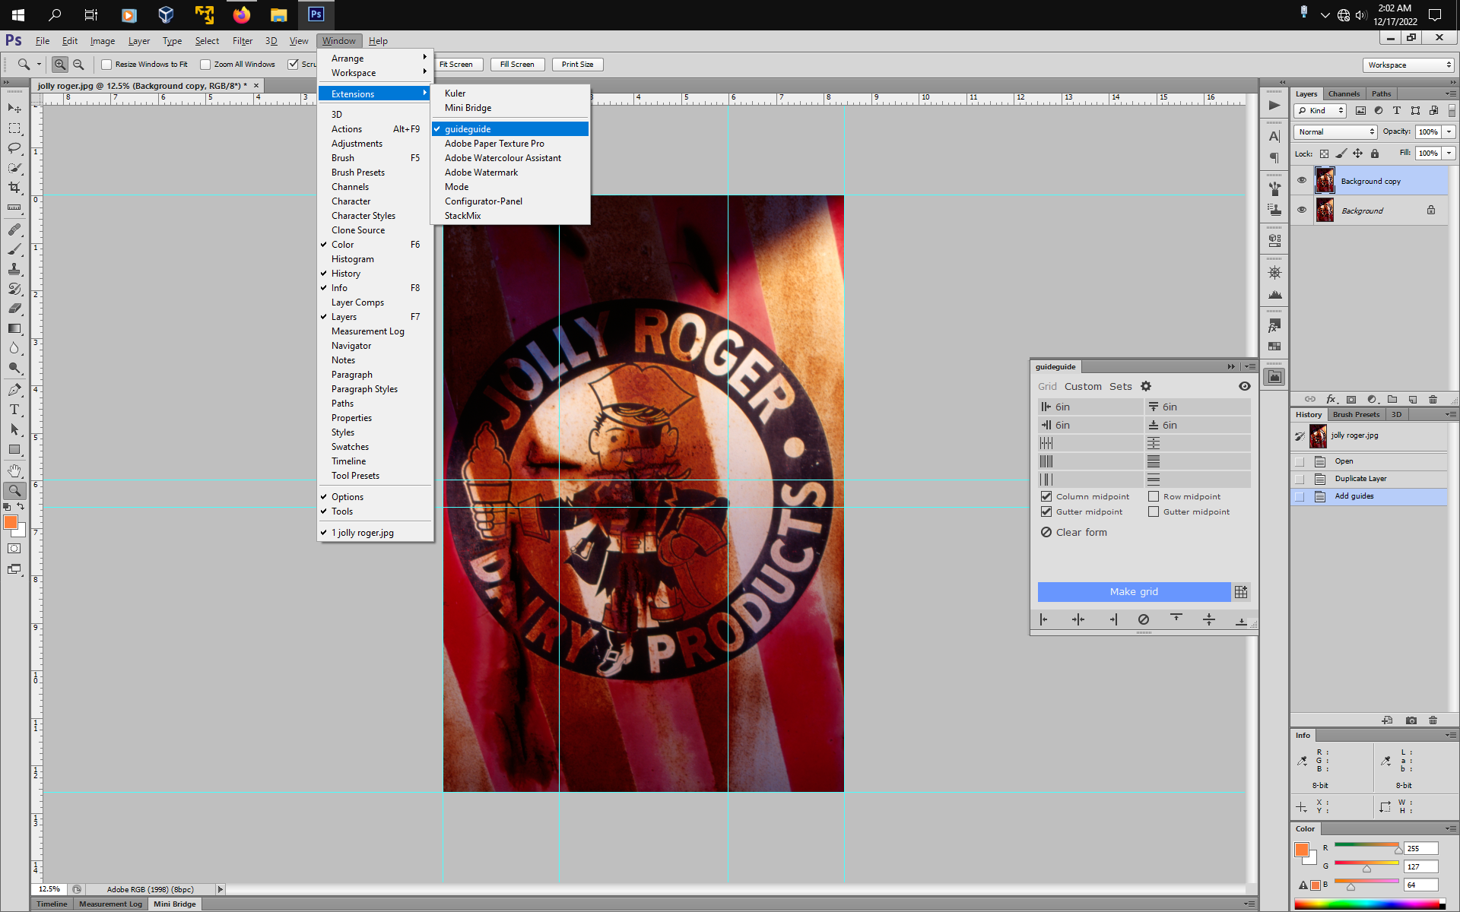Uncheck the Column midpoint option
The image size is (1460, 912).
tap(1047, 496)
